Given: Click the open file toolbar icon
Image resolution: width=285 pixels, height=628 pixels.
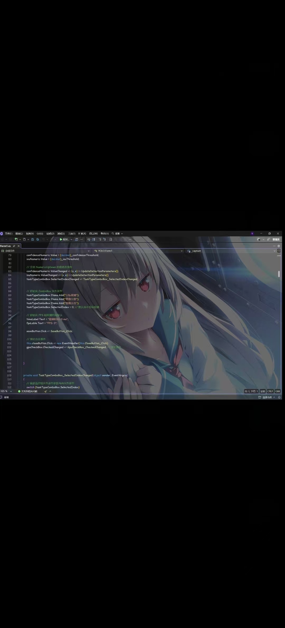Looking at the screenshot, I should (x=24, y=239).
